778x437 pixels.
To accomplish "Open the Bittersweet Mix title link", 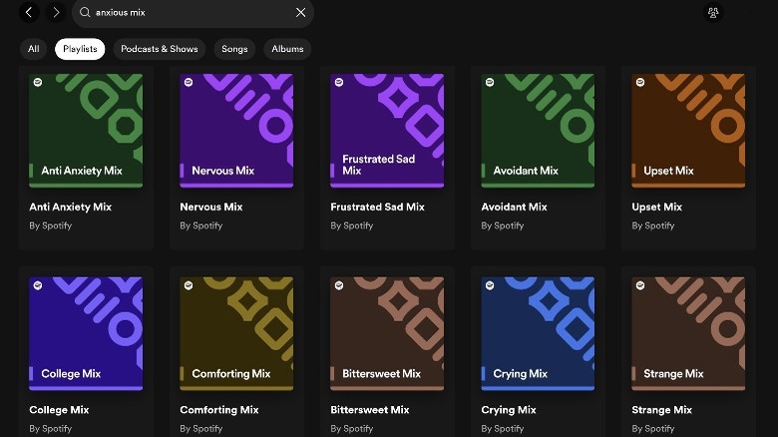I will pyautogui.click(x=369, y=410).
